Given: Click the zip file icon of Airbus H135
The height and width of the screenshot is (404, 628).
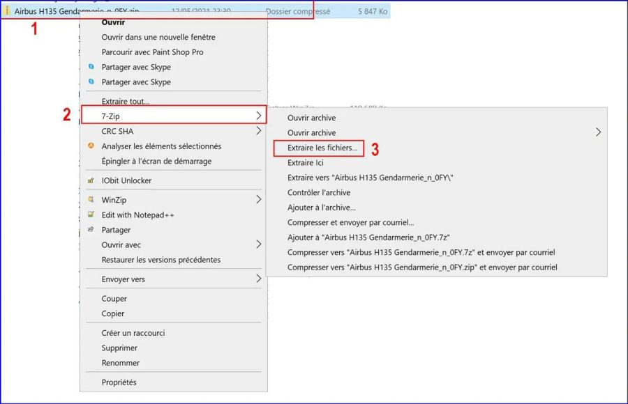Looking at the screenshot, I should [7, 11].
